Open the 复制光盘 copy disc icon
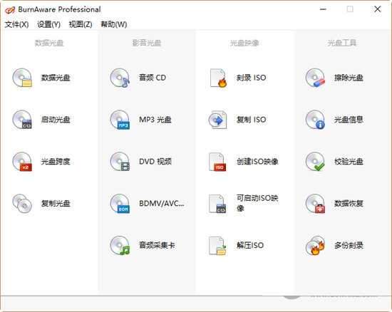This screenshot has height=312, width=392. click(x=22, y=203)
